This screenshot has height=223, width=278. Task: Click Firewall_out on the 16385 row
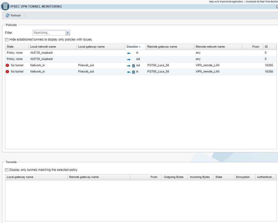click(x=86, y=65)
